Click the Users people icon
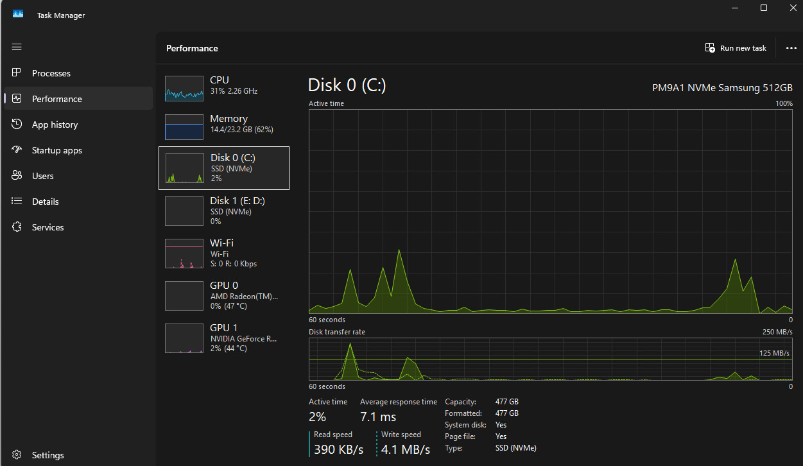This screenshot has height=466, width=803. click(x=17, y=175)
